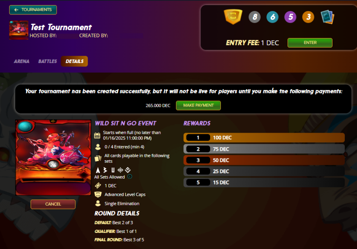357x249 pixels.
Task: Click the Alpha set icon
Action: coord(98,170)
